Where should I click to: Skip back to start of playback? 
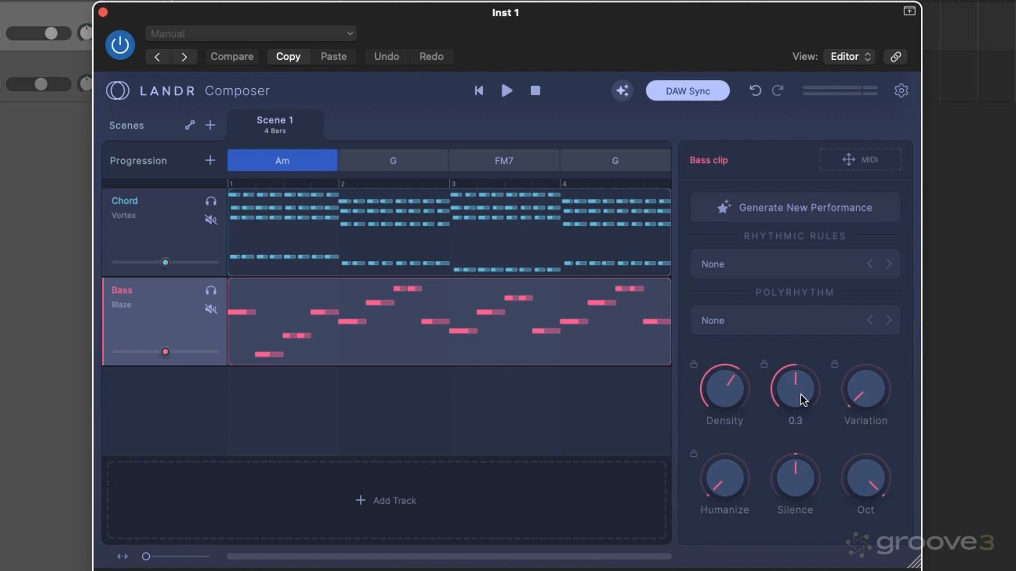479,90
